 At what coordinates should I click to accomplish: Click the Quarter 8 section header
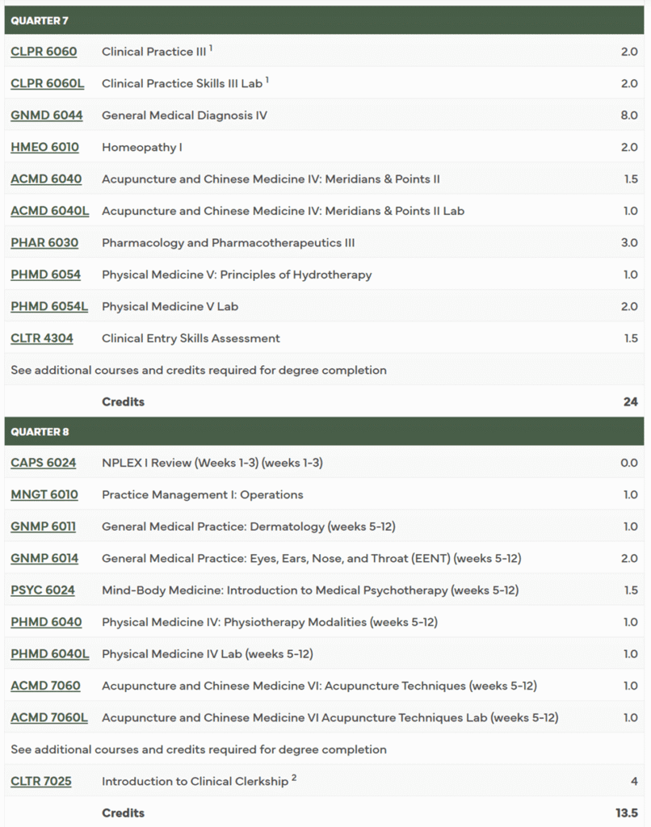[324, 431]
